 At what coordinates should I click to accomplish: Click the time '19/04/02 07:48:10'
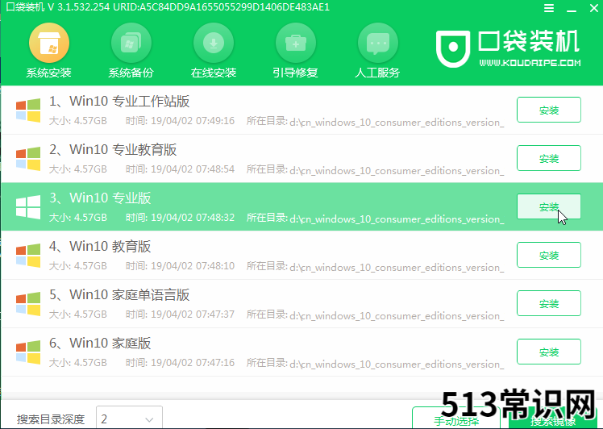193,266
